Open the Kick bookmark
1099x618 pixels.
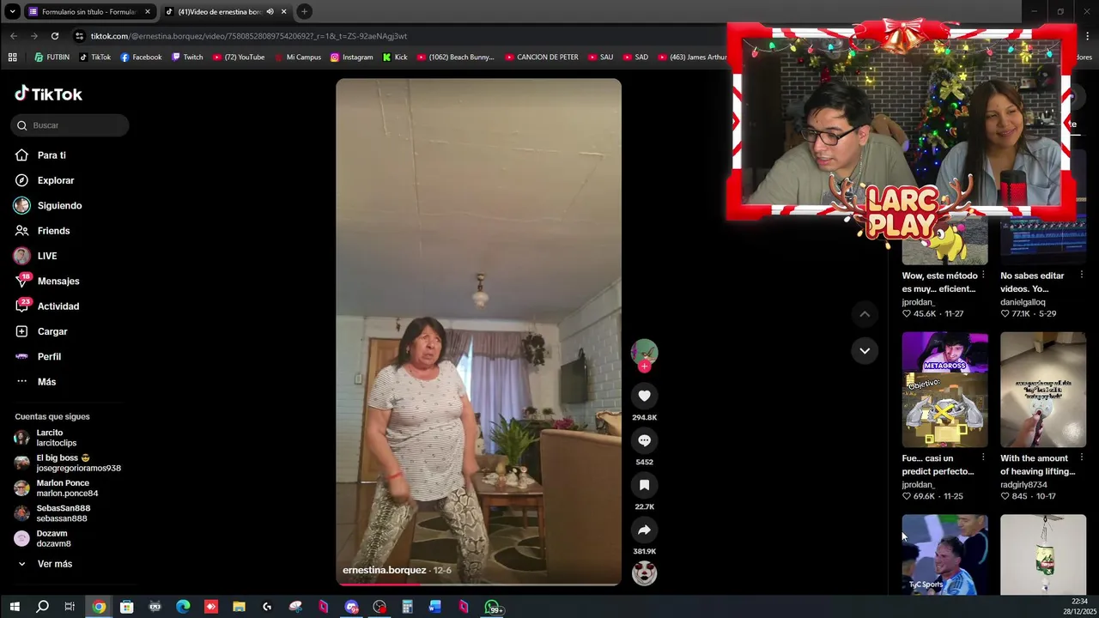[395, 58]
